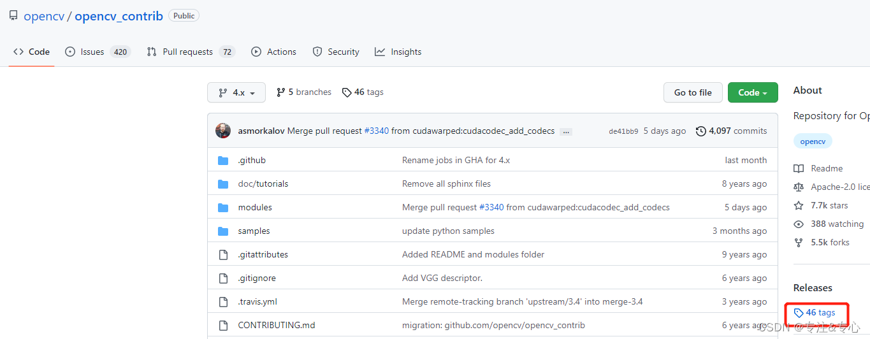Open the .github folder
Viewport: 870px width, 339px height.
point(252,160)
